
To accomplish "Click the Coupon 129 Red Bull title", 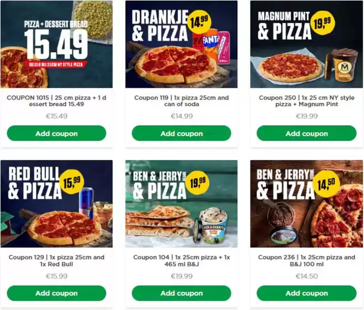I will [57, 261].
